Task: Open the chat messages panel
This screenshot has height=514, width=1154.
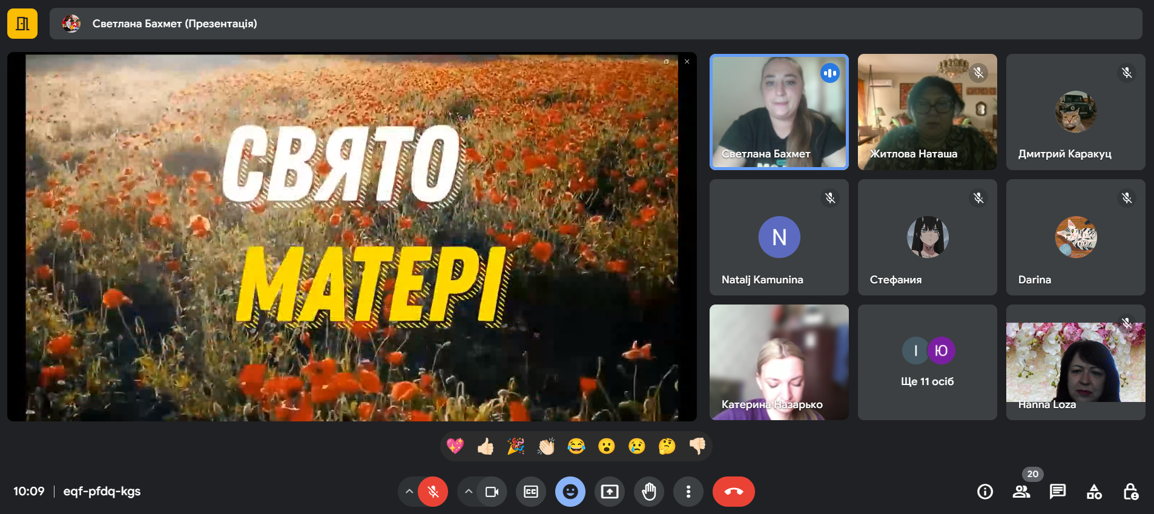Action: [1058, 492]
